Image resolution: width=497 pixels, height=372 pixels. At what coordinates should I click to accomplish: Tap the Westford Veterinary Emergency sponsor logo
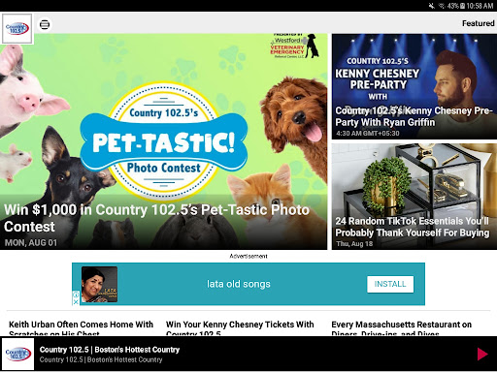[294, 46]
